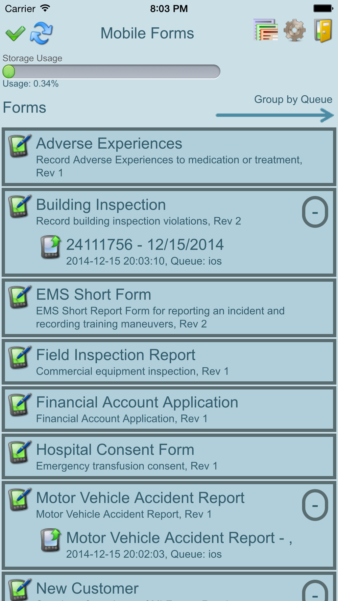Tap the Group by Queue arrow
The width and height of the screenshot is (338, 601).
point(274,115)
